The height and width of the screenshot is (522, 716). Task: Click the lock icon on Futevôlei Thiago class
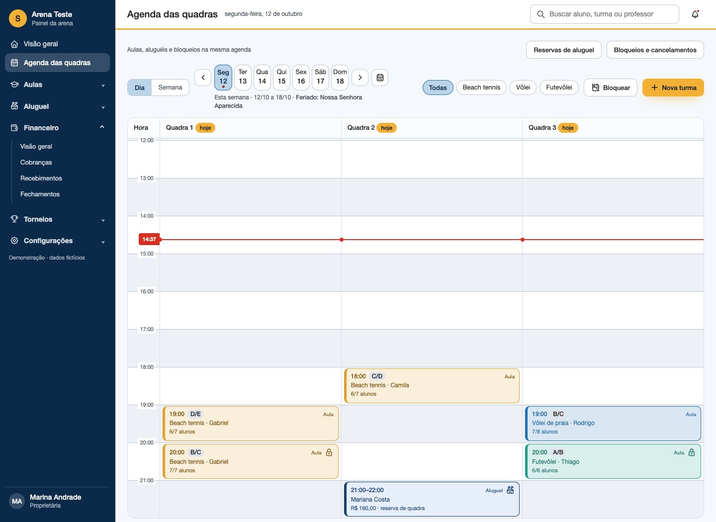tap(692, 452)
